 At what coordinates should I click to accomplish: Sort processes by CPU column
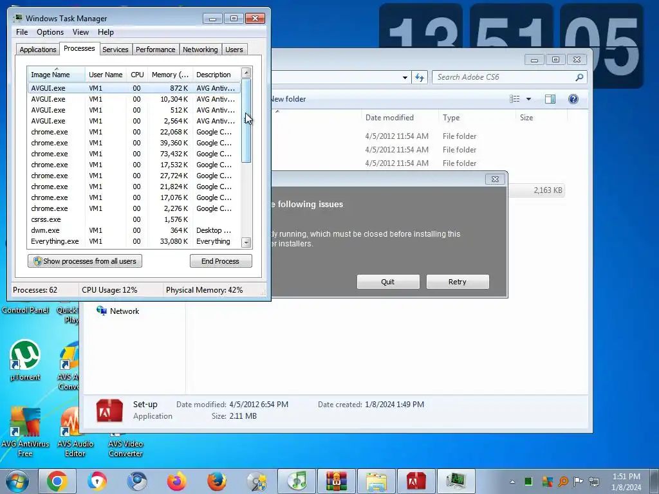tap(137, 75)
